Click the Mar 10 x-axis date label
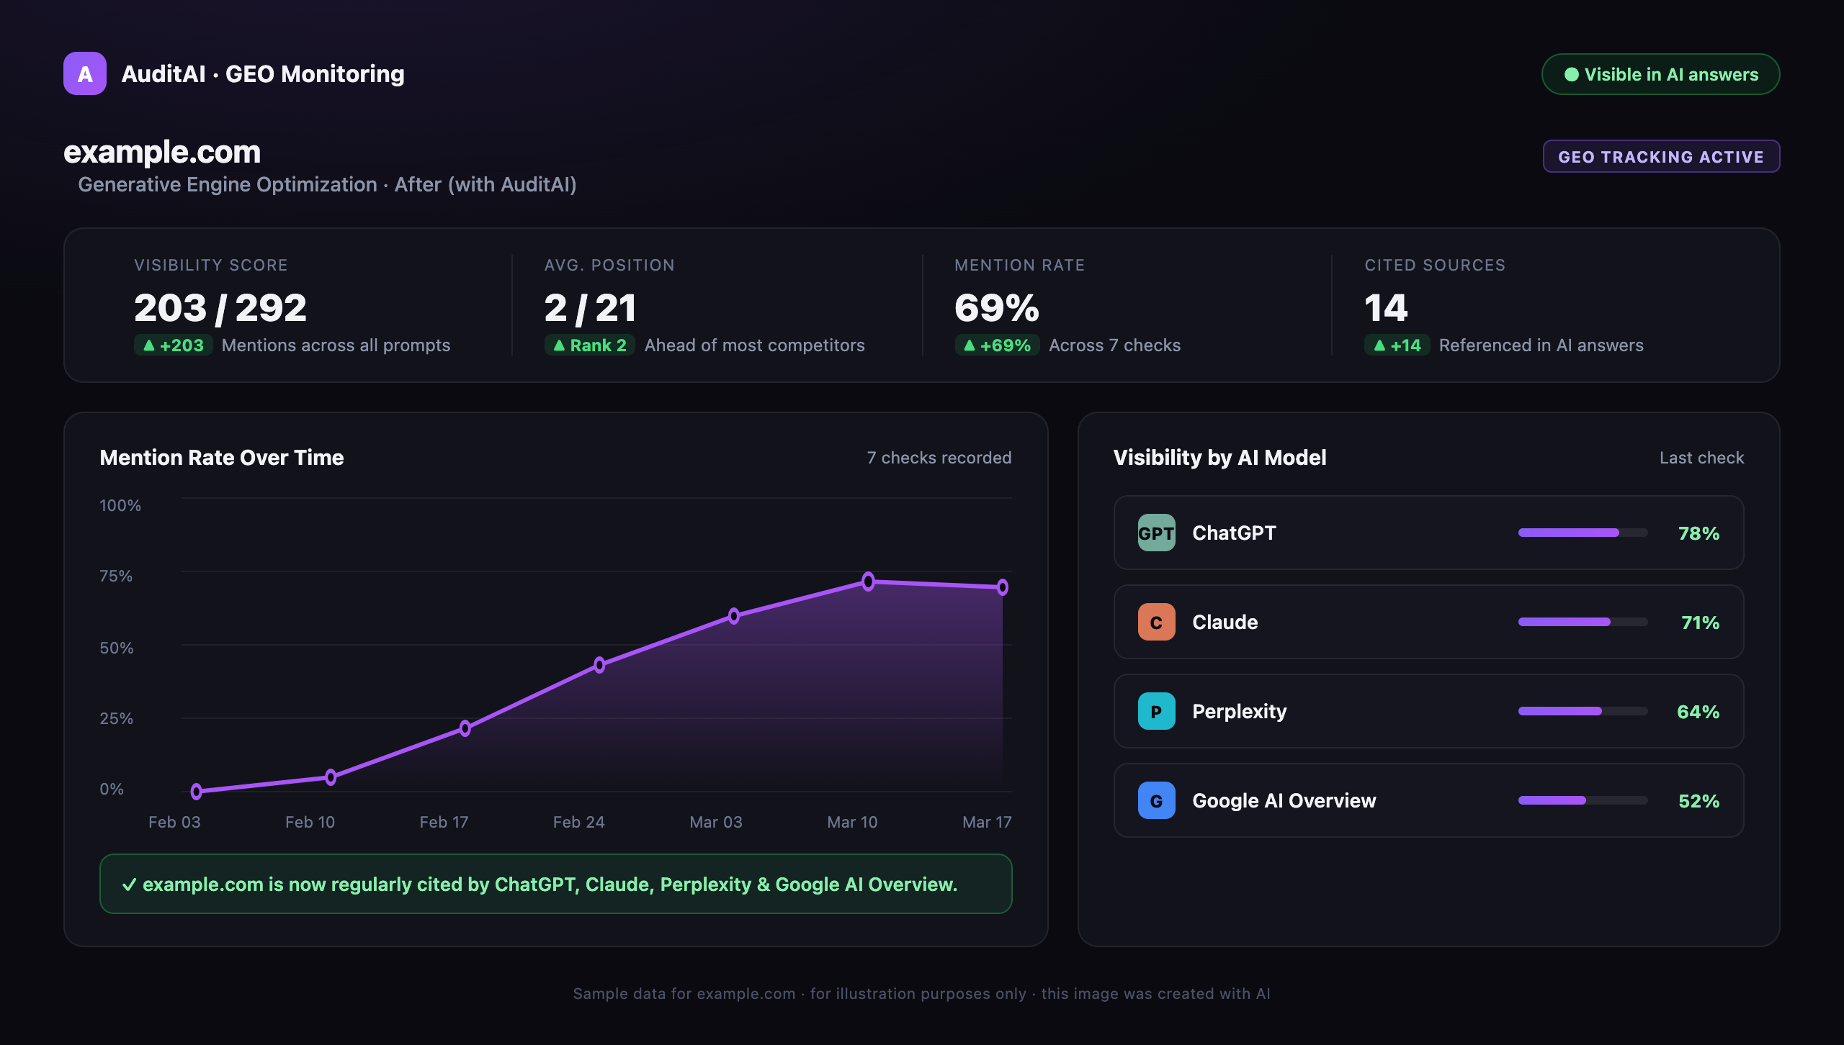Viewport: 1844px width, 1045px height. (852, 822)
